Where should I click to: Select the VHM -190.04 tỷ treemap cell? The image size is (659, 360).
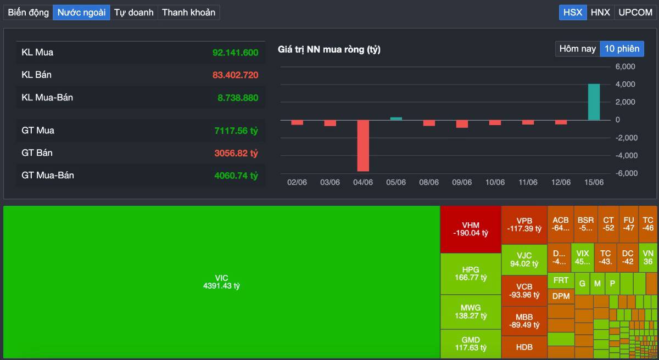pos(471,229)
